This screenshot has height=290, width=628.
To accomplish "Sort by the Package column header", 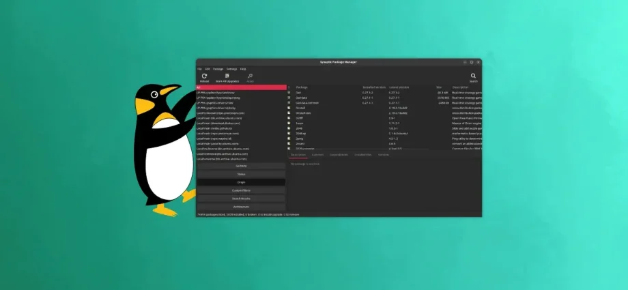I will [x=302, y=87].
